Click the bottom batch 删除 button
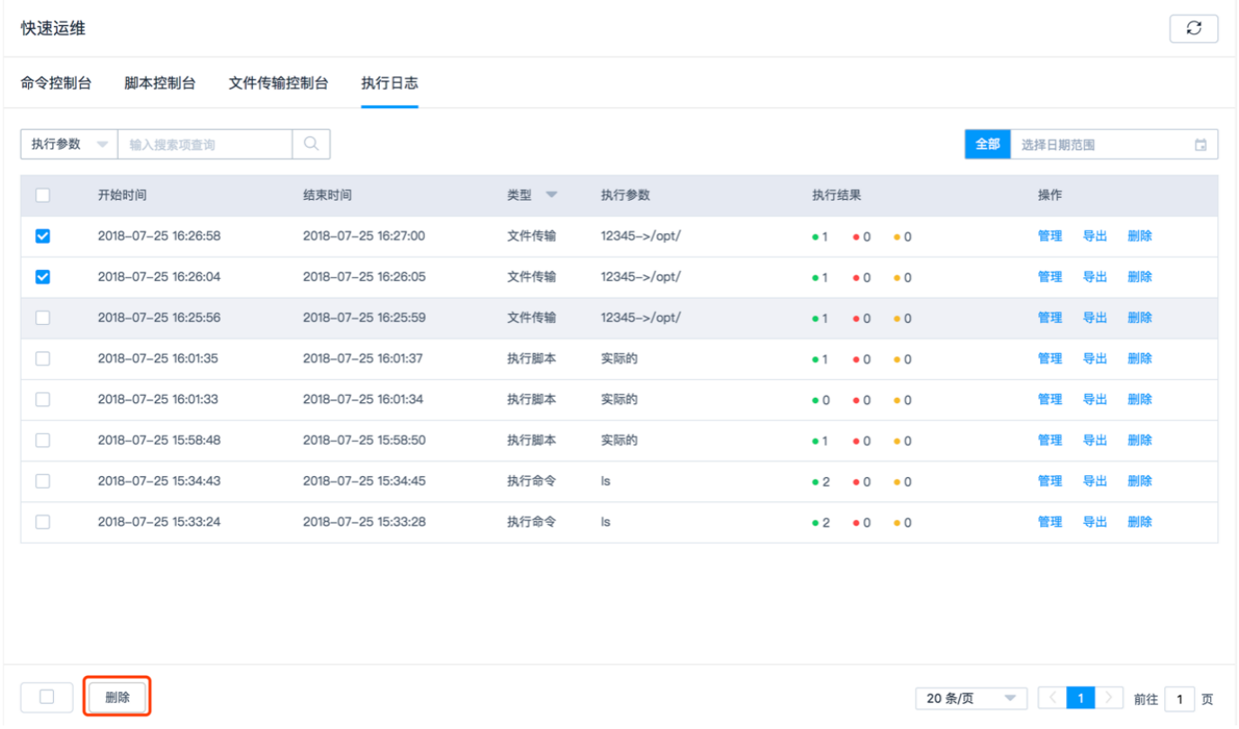Image resolution: width=1239 pixels, height=729 pixels. (117, 697)
